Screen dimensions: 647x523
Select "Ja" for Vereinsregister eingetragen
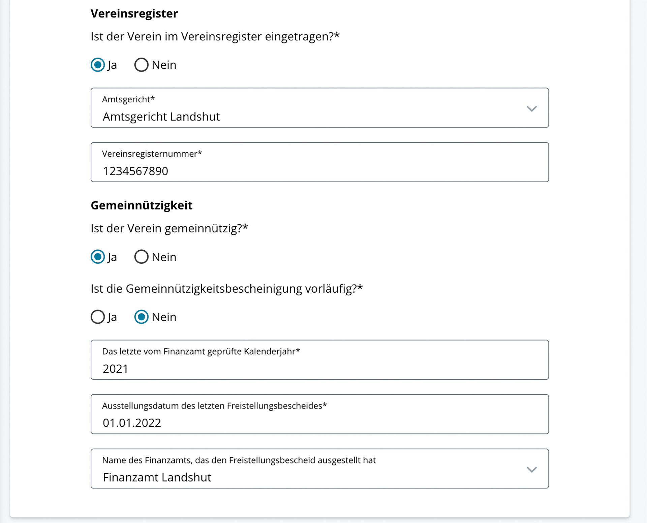(x=98, y=65)
